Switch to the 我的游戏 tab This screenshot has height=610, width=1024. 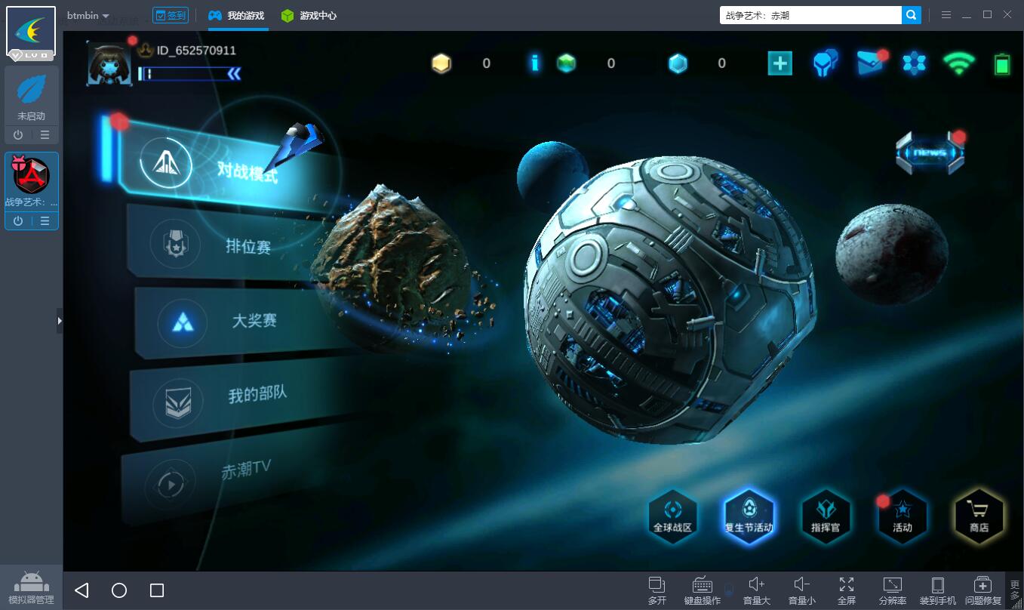pyautogui.click(x=237, y=16)
